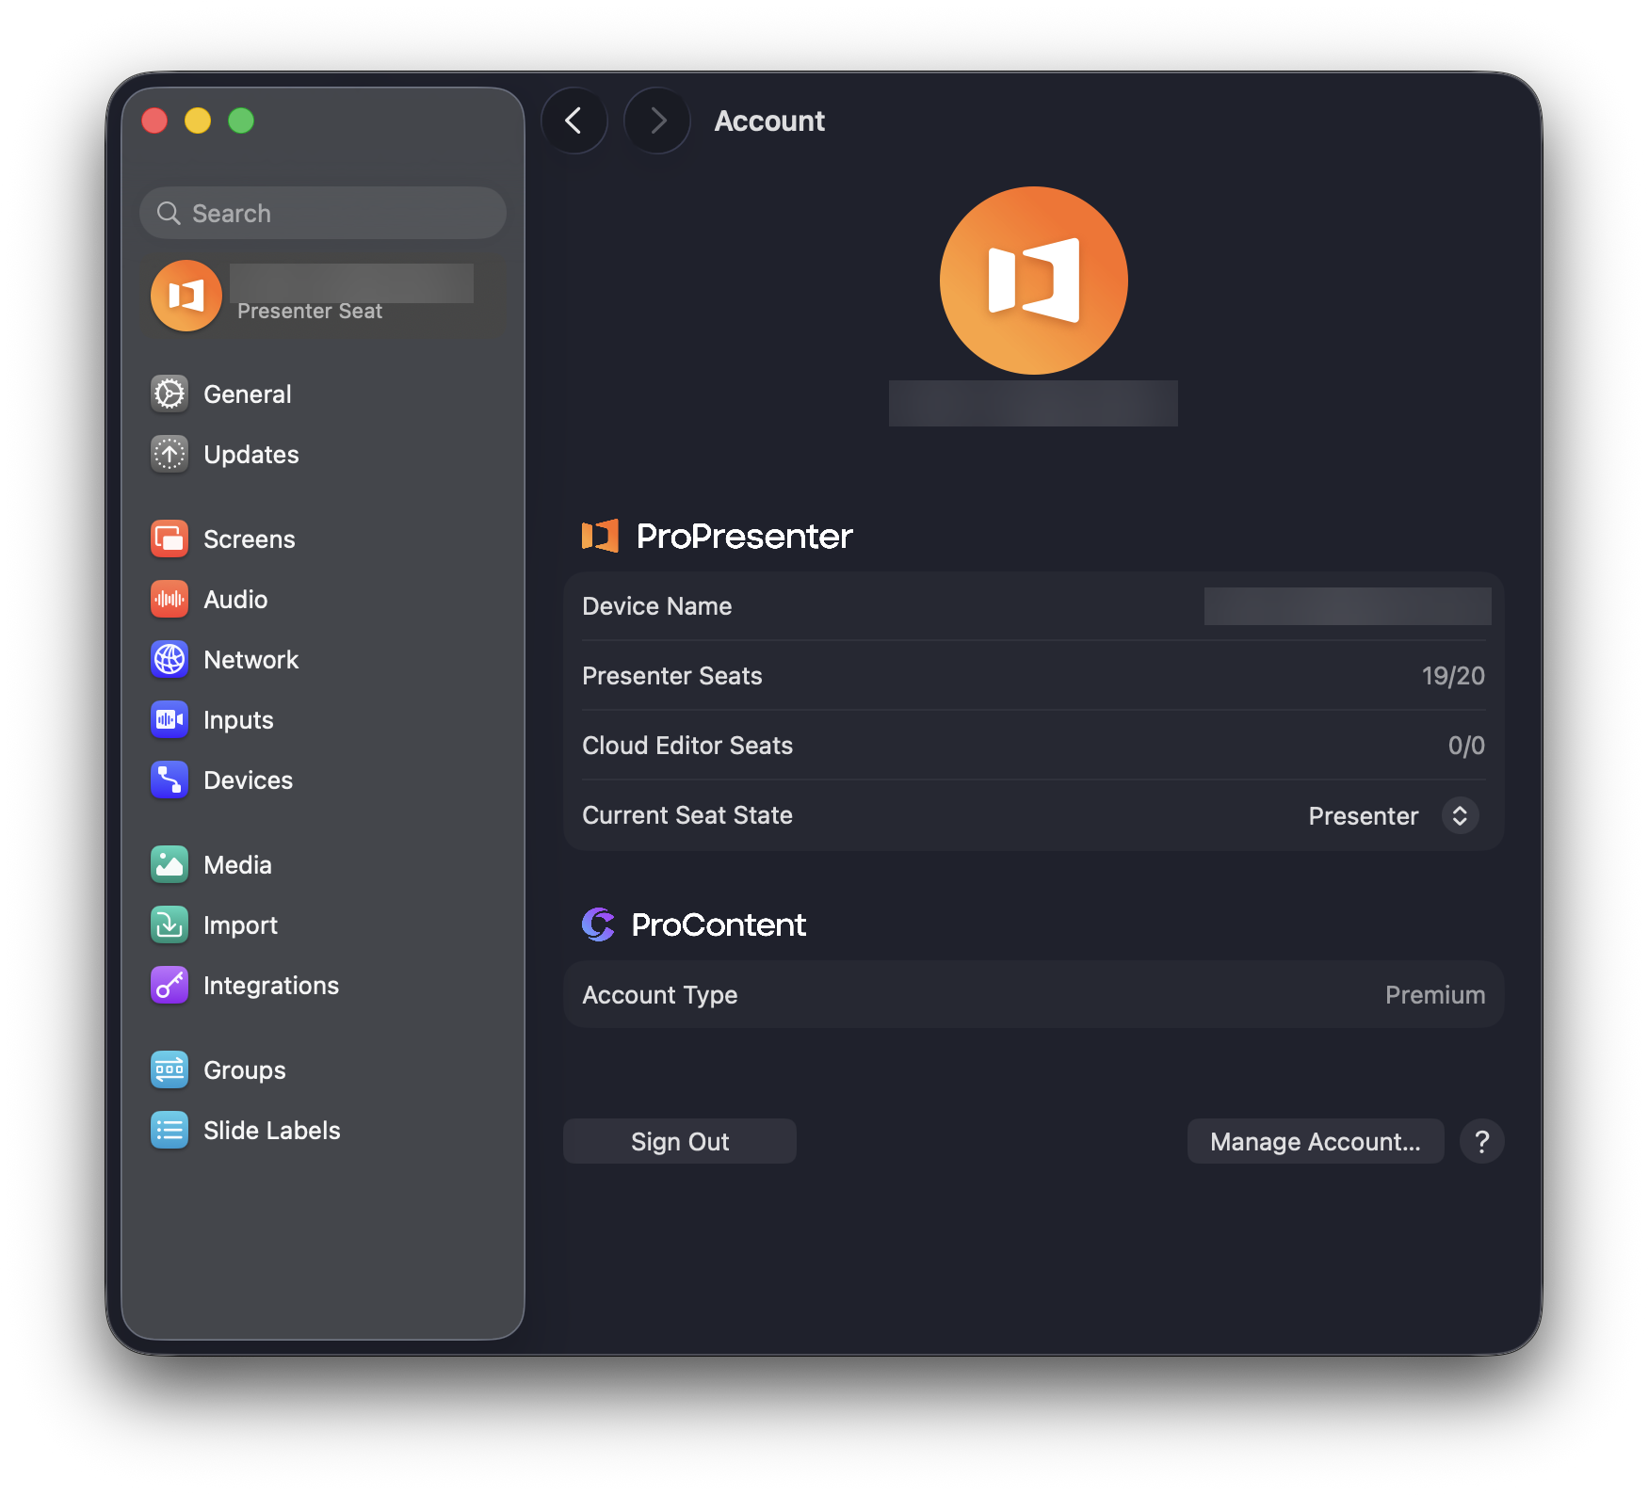Select the General menu label
1648x1495 pixels.
[x=248, y=394]
